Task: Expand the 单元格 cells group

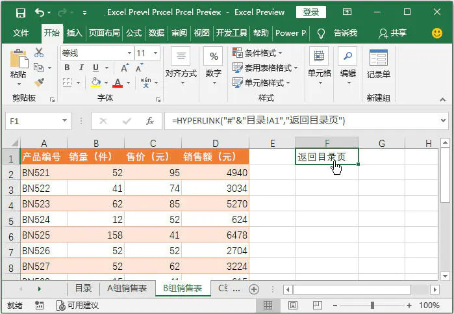Action: [319, 67]
